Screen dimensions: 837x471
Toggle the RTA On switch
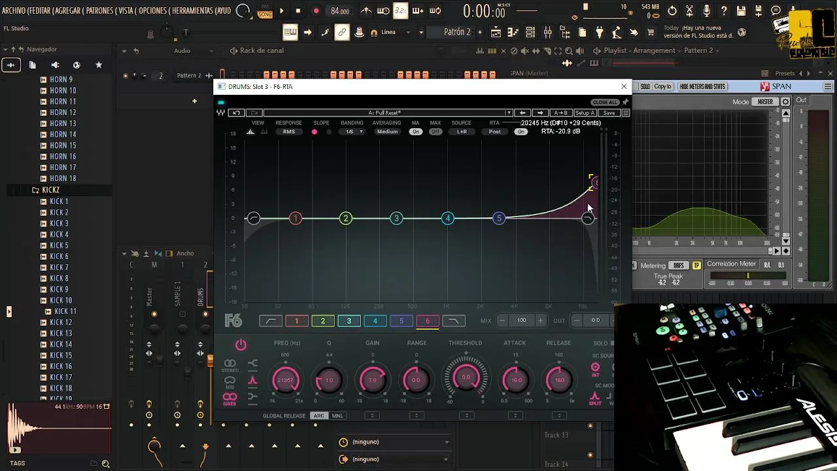[521, 131]
